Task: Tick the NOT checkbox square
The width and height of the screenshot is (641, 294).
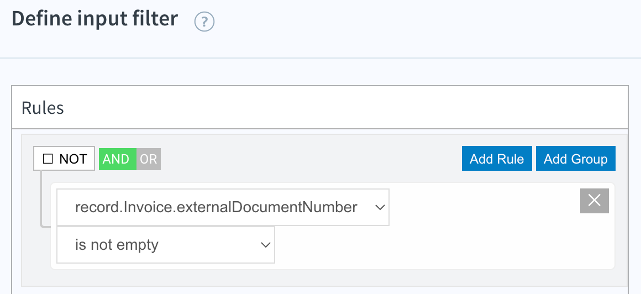Action: 48,159
